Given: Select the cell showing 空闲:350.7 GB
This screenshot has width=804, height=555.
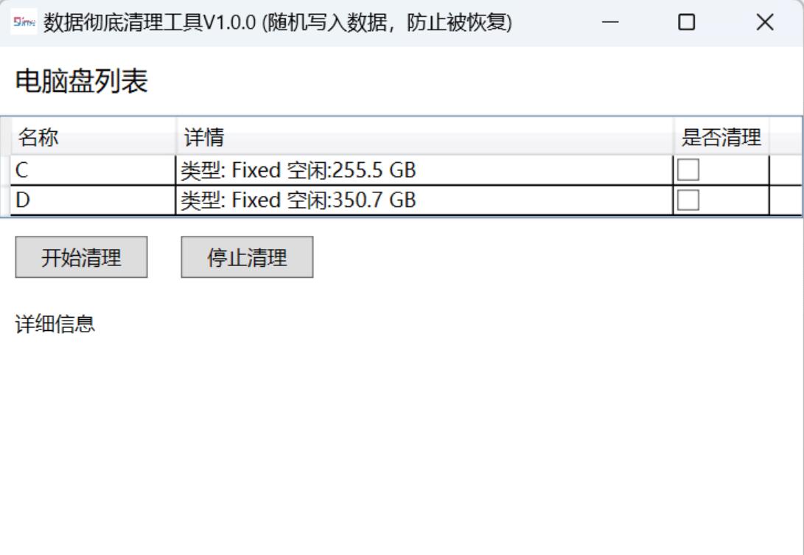Looking at the screenshot, I should coord(424,200).
